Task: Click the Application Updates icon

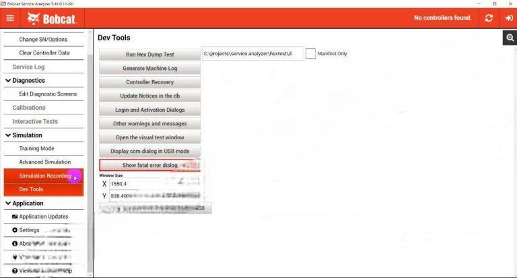Action: coord(15,217)
